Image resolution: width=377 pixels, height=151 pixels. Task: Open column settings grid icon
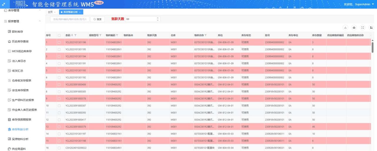[x=372, y=28]
